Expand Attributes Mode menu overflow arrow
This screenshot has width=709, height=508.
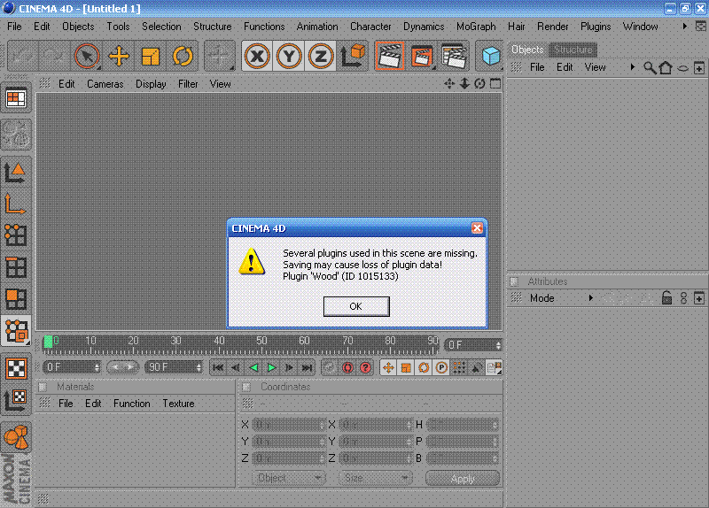(590, 298)
